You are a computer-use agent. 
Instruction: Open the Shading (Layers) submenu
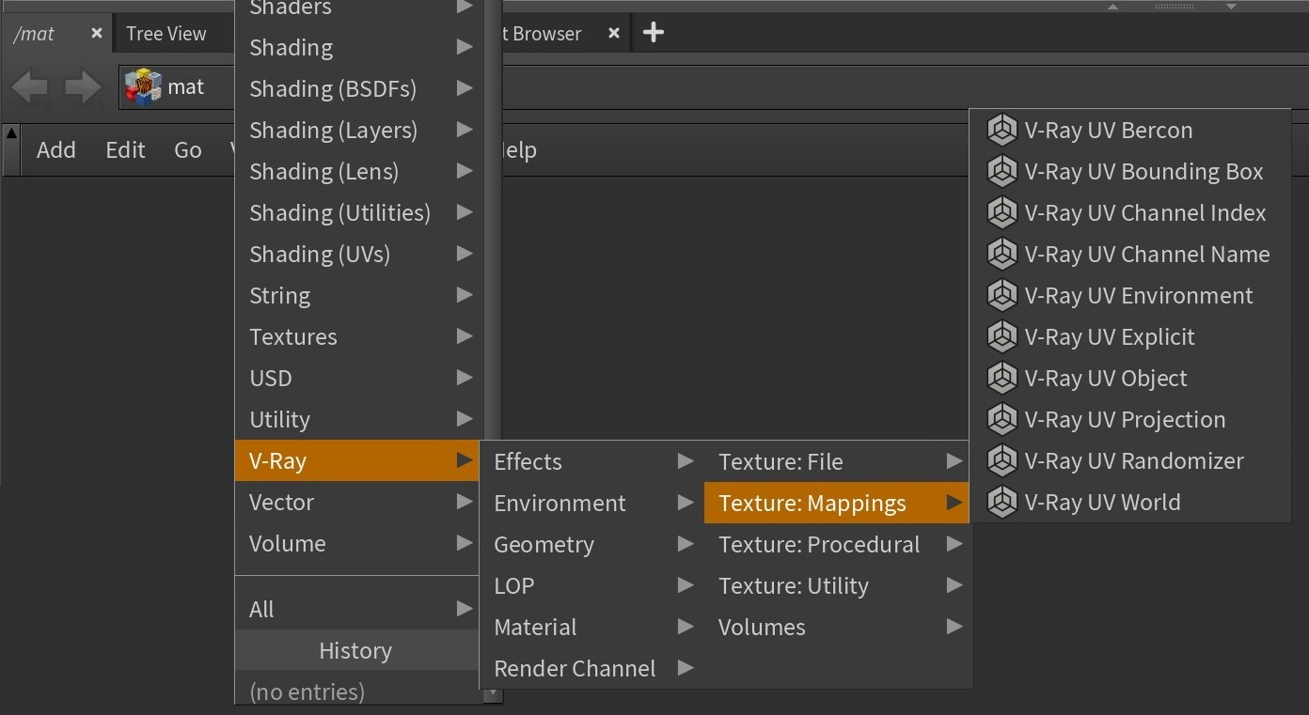tap(359, 130)
